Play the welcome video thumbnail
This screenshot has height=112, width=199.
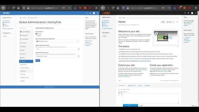165,37
